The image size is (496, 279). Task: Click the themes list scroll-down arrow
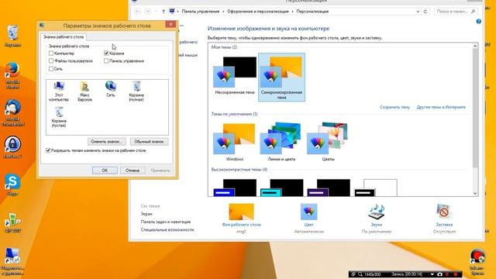click(475, 193)
